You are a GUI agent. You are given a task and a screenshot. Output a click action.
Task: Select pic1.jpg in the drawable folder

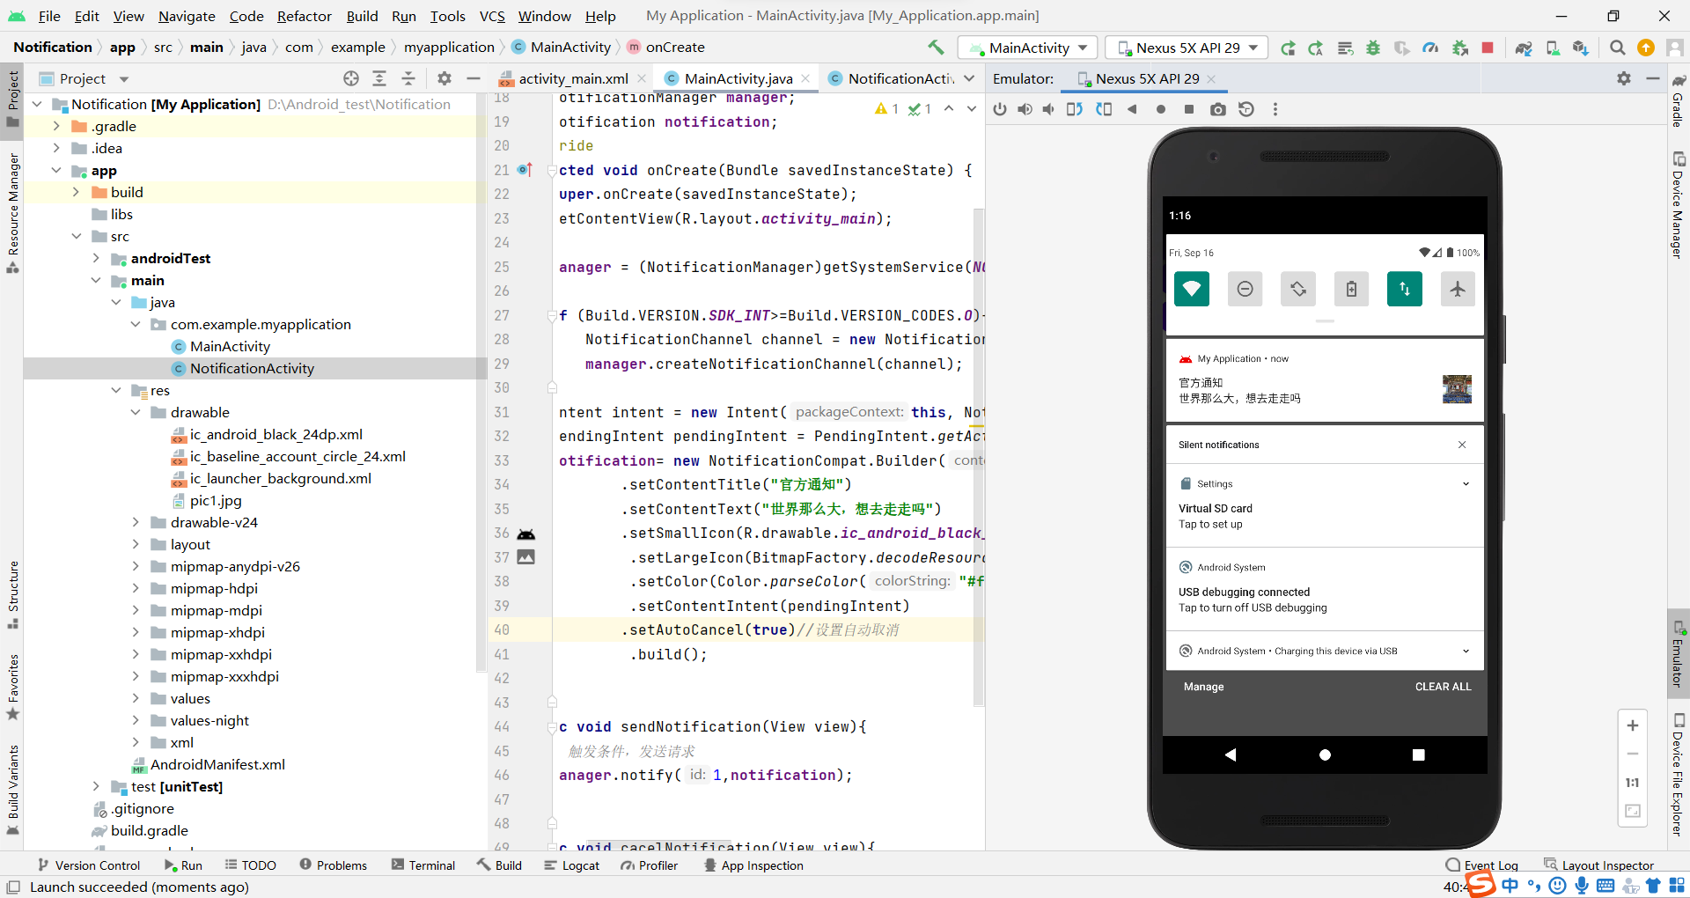[214, 500]
